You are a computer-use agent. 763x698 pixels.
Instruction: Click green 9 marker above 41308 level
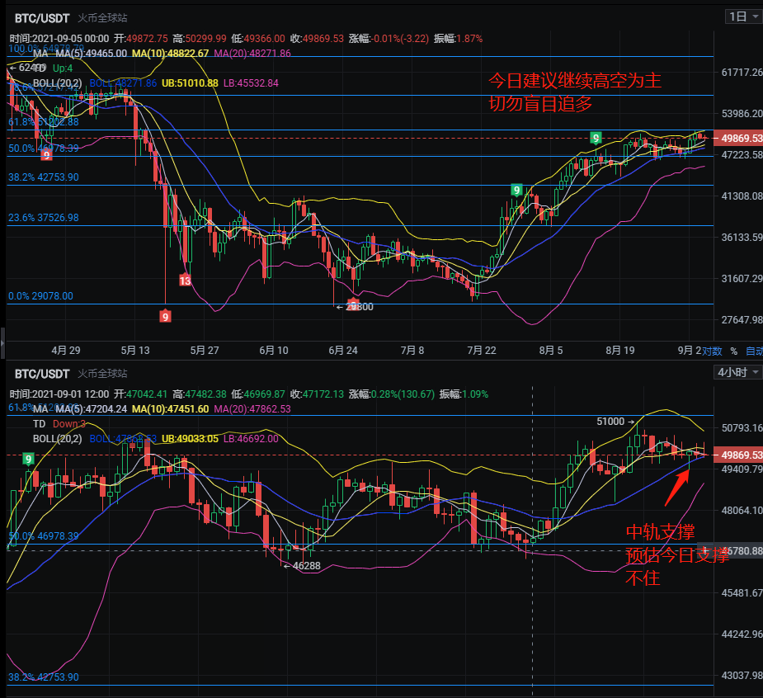pos(516,190)
